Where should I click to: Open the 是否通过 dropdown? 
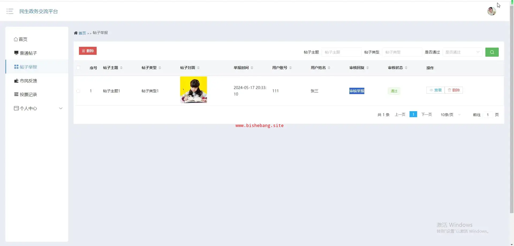click(462, 52)
